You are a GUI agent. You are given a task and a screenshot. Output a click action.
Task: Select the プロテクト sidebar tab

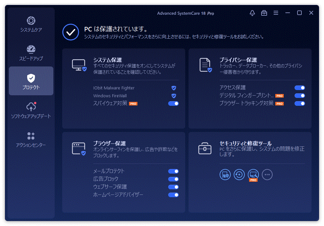click(x=31, y=81)
